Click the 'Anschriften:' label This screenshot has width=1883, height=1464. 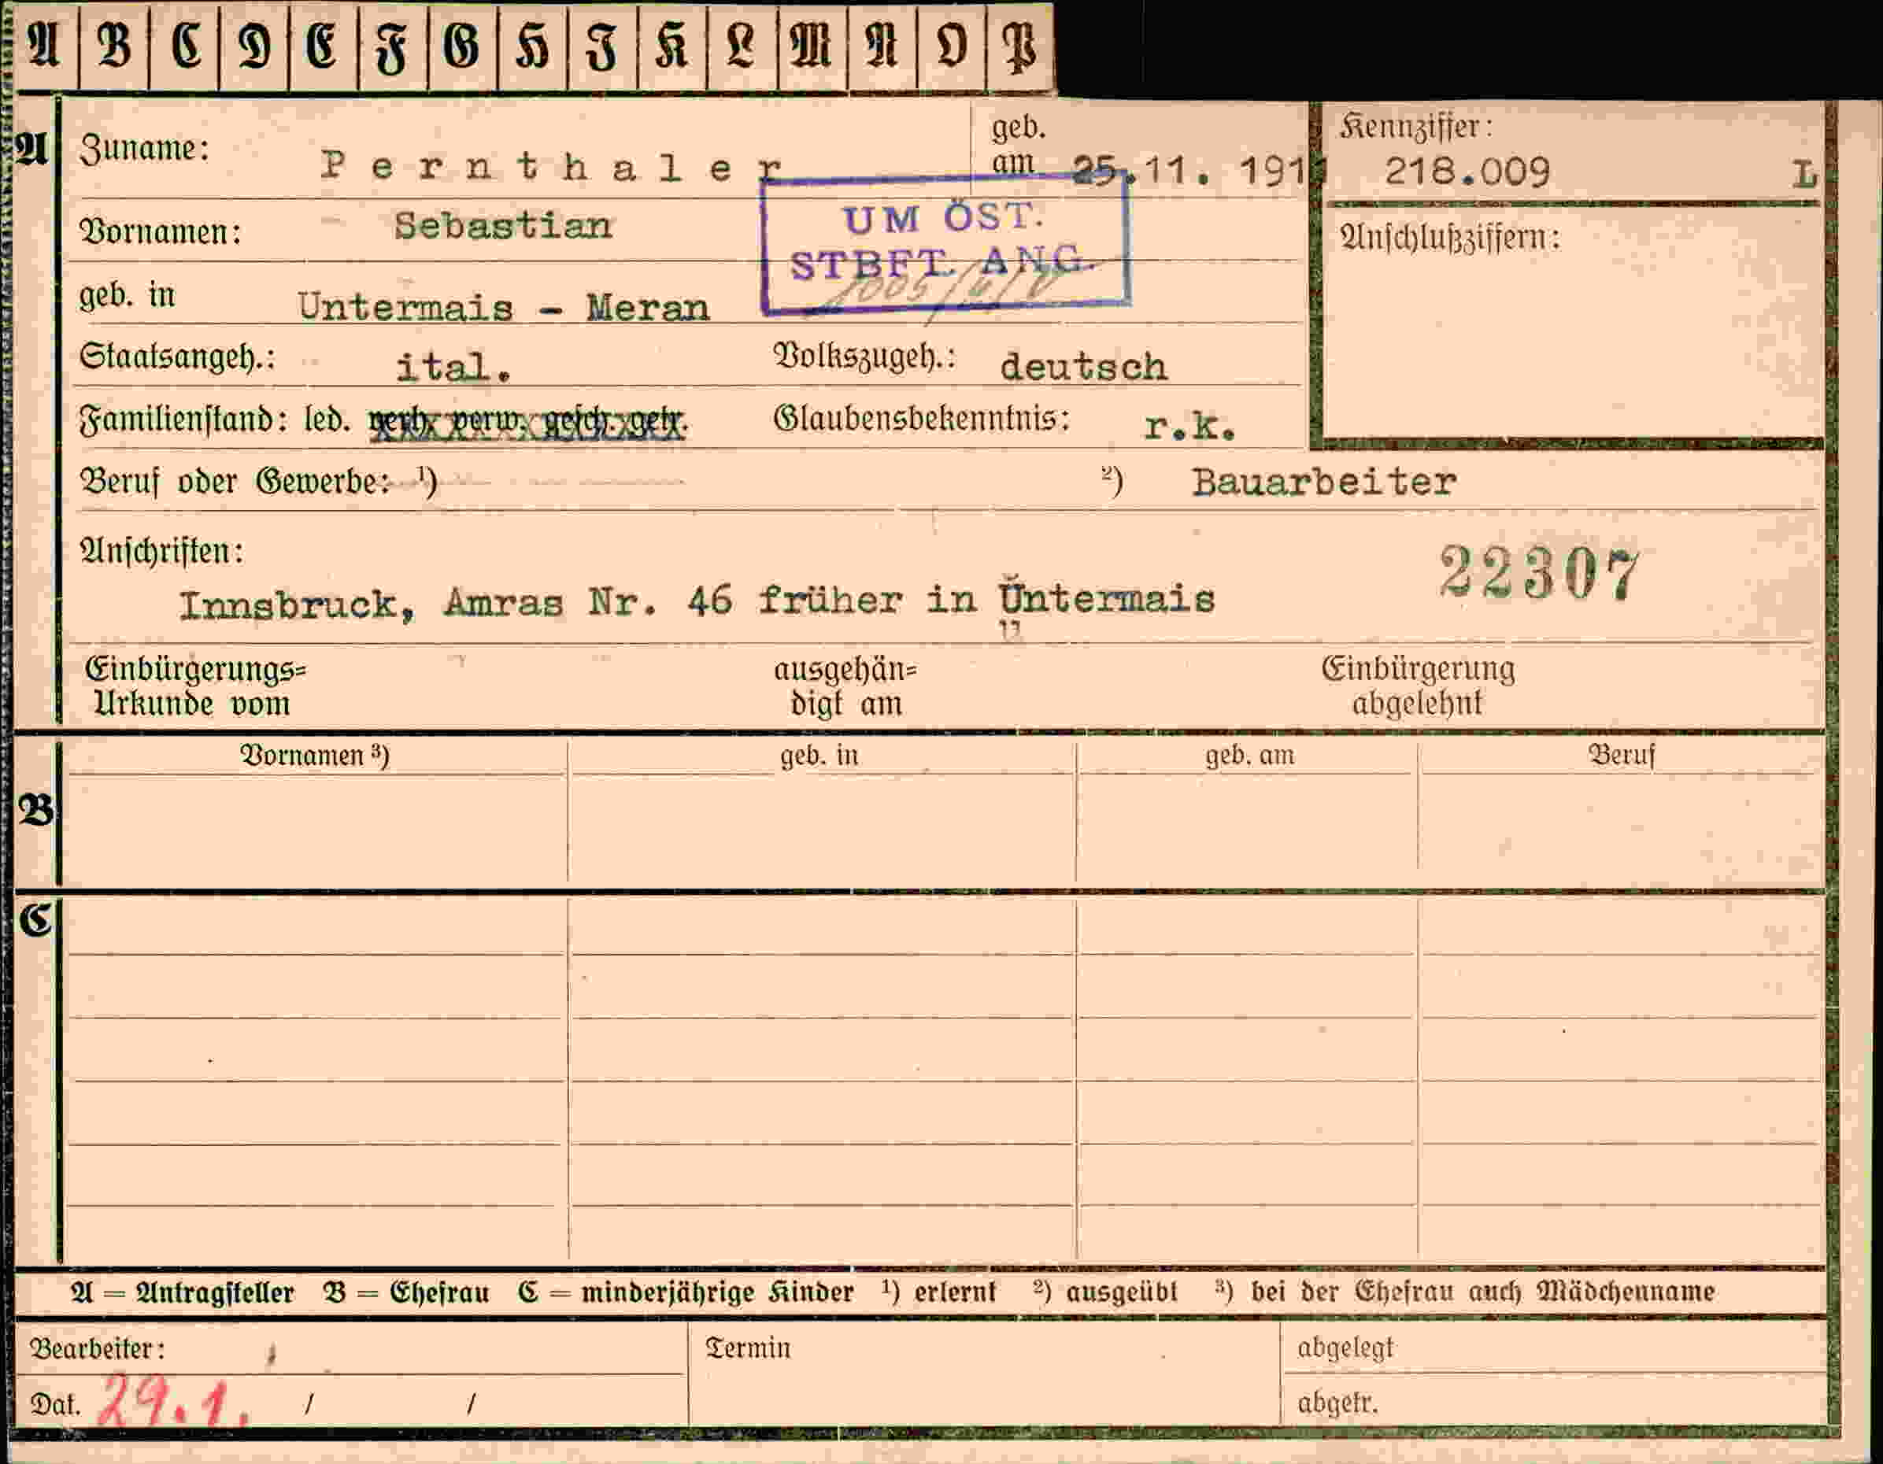click(162, 551)
